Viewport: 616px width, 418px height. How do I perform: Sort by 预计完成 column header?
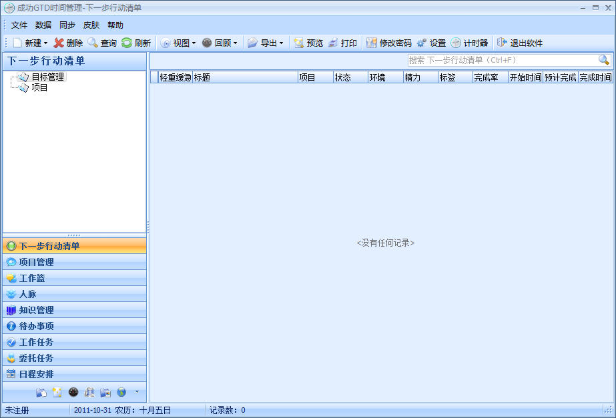[561, 77]
